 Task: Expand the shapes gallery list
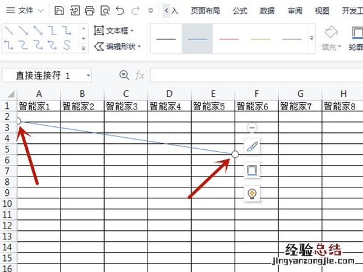click(83, 48)
